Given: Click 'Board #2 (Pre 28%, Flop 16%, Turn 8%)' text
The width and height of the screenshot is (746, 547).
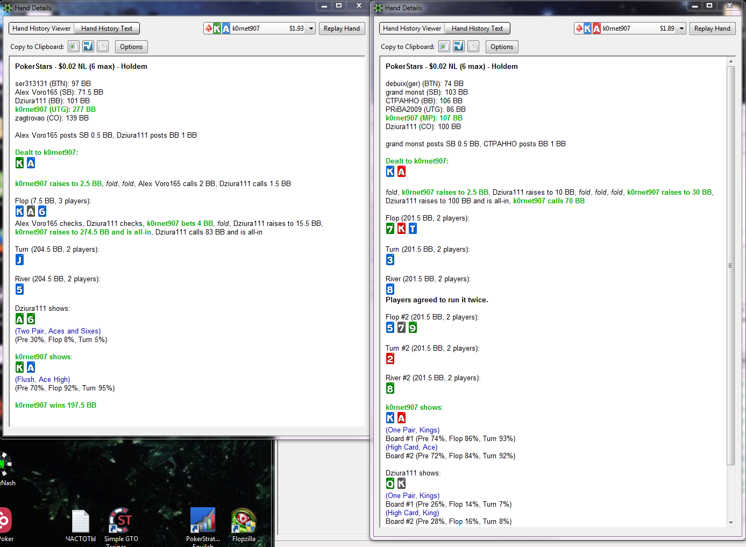Looking at the screenshot, I should 449,521.
